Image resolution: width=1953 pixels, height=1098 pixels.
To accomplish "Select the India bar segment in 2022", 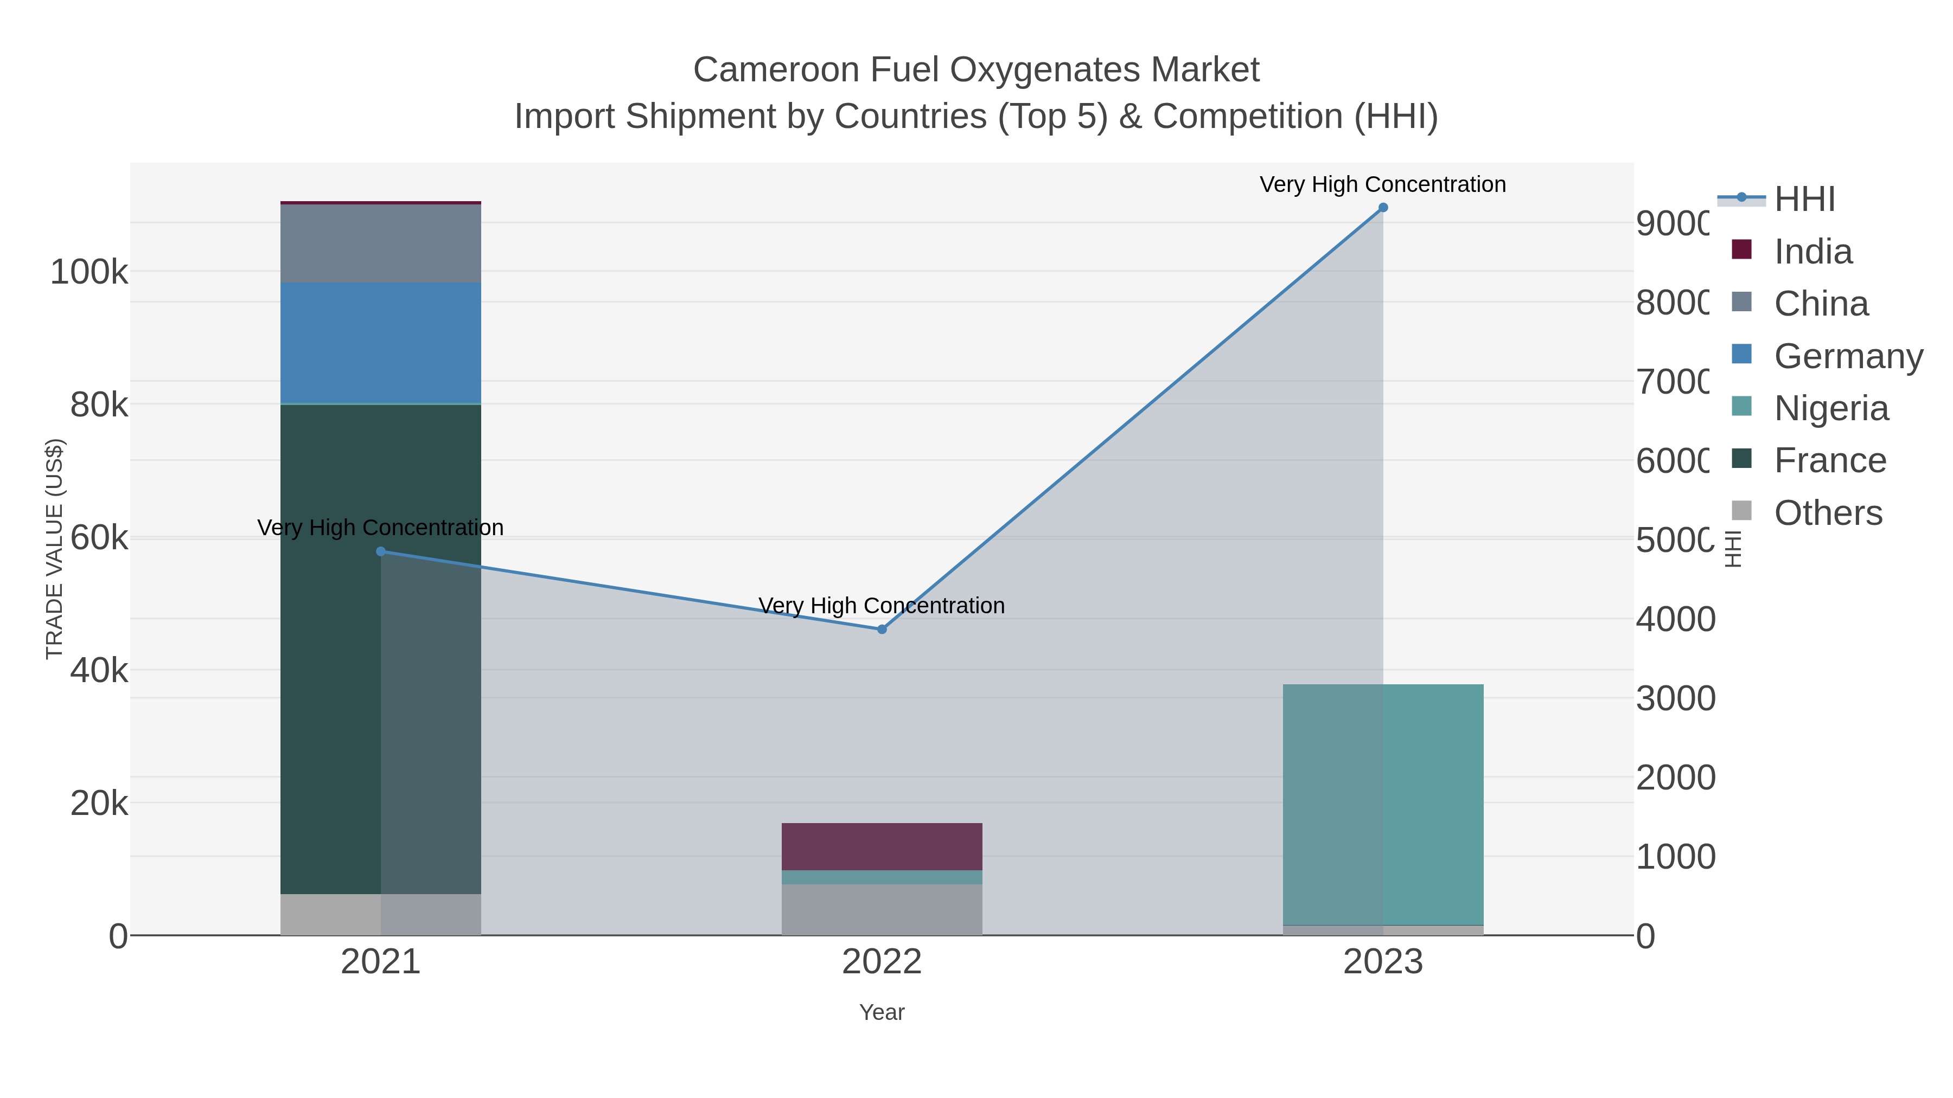I will click(882, 847).
